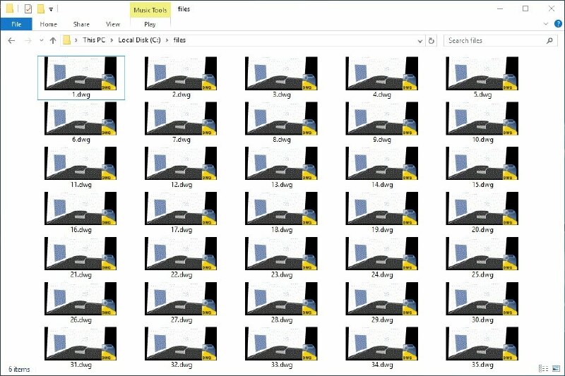Click the 22.dwg file name label
The image size is (565, 376).
pos(182,274)
